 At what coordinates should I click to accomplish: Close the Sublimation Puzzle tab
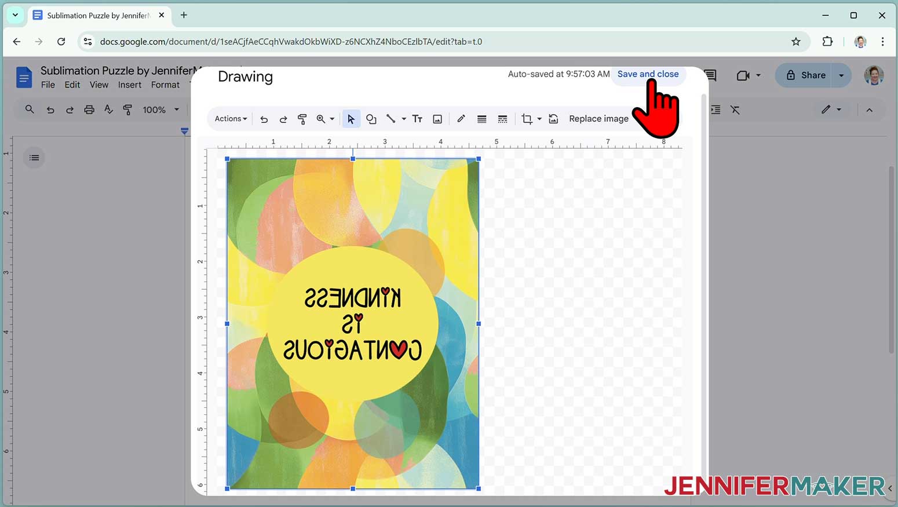pyautogui.click(x=162, y=15)
